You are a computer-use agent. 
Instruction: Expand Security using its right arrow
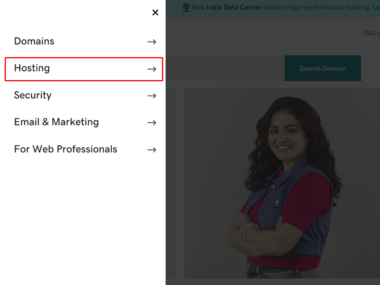pos(152,96)
